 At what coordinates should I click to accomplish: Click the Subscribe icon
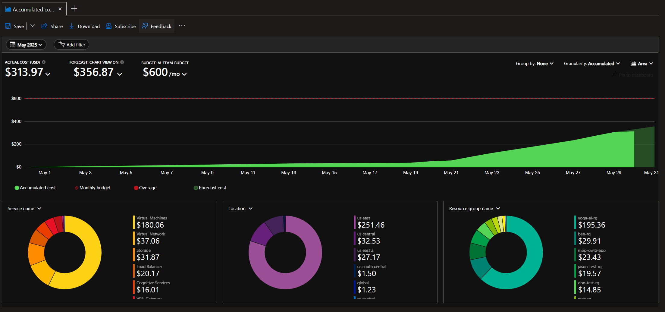[109, 26]
